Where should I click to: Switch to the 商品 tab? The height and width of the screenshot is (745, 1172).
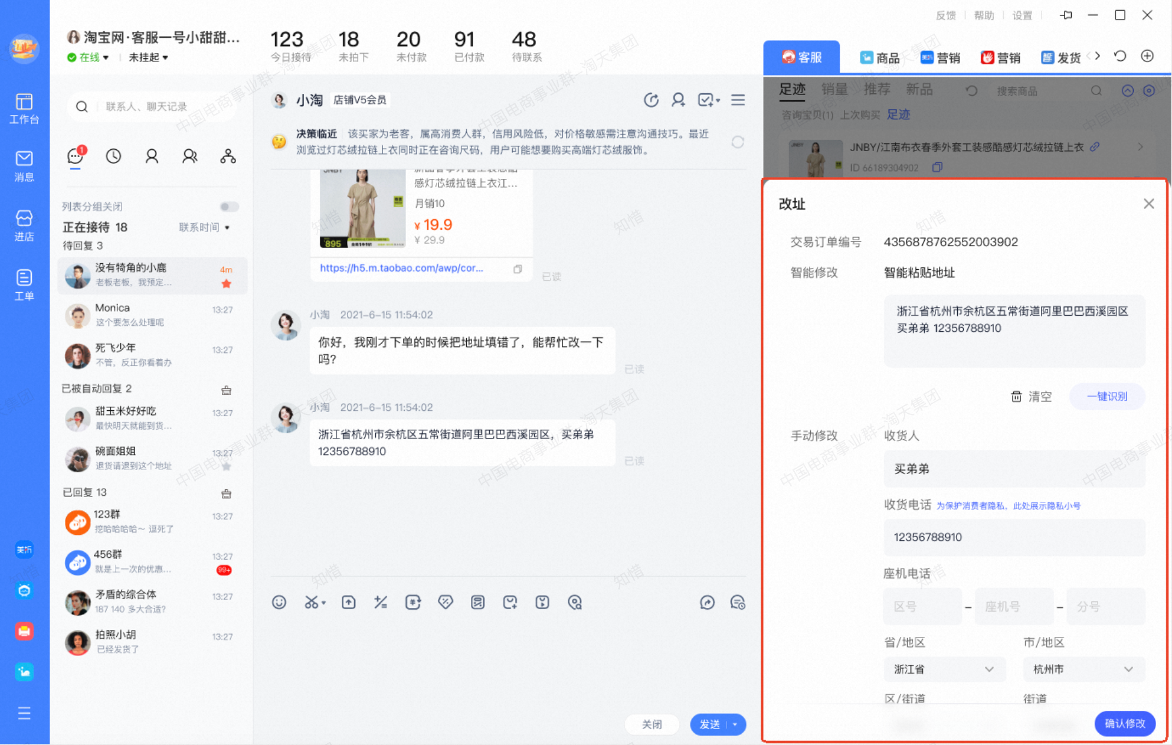(880, 57)
